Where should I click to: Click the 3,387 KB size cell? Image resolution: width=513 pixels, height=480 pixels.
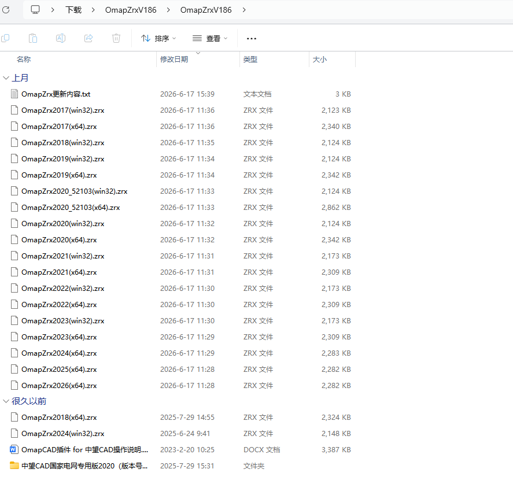tap(336, 449)
